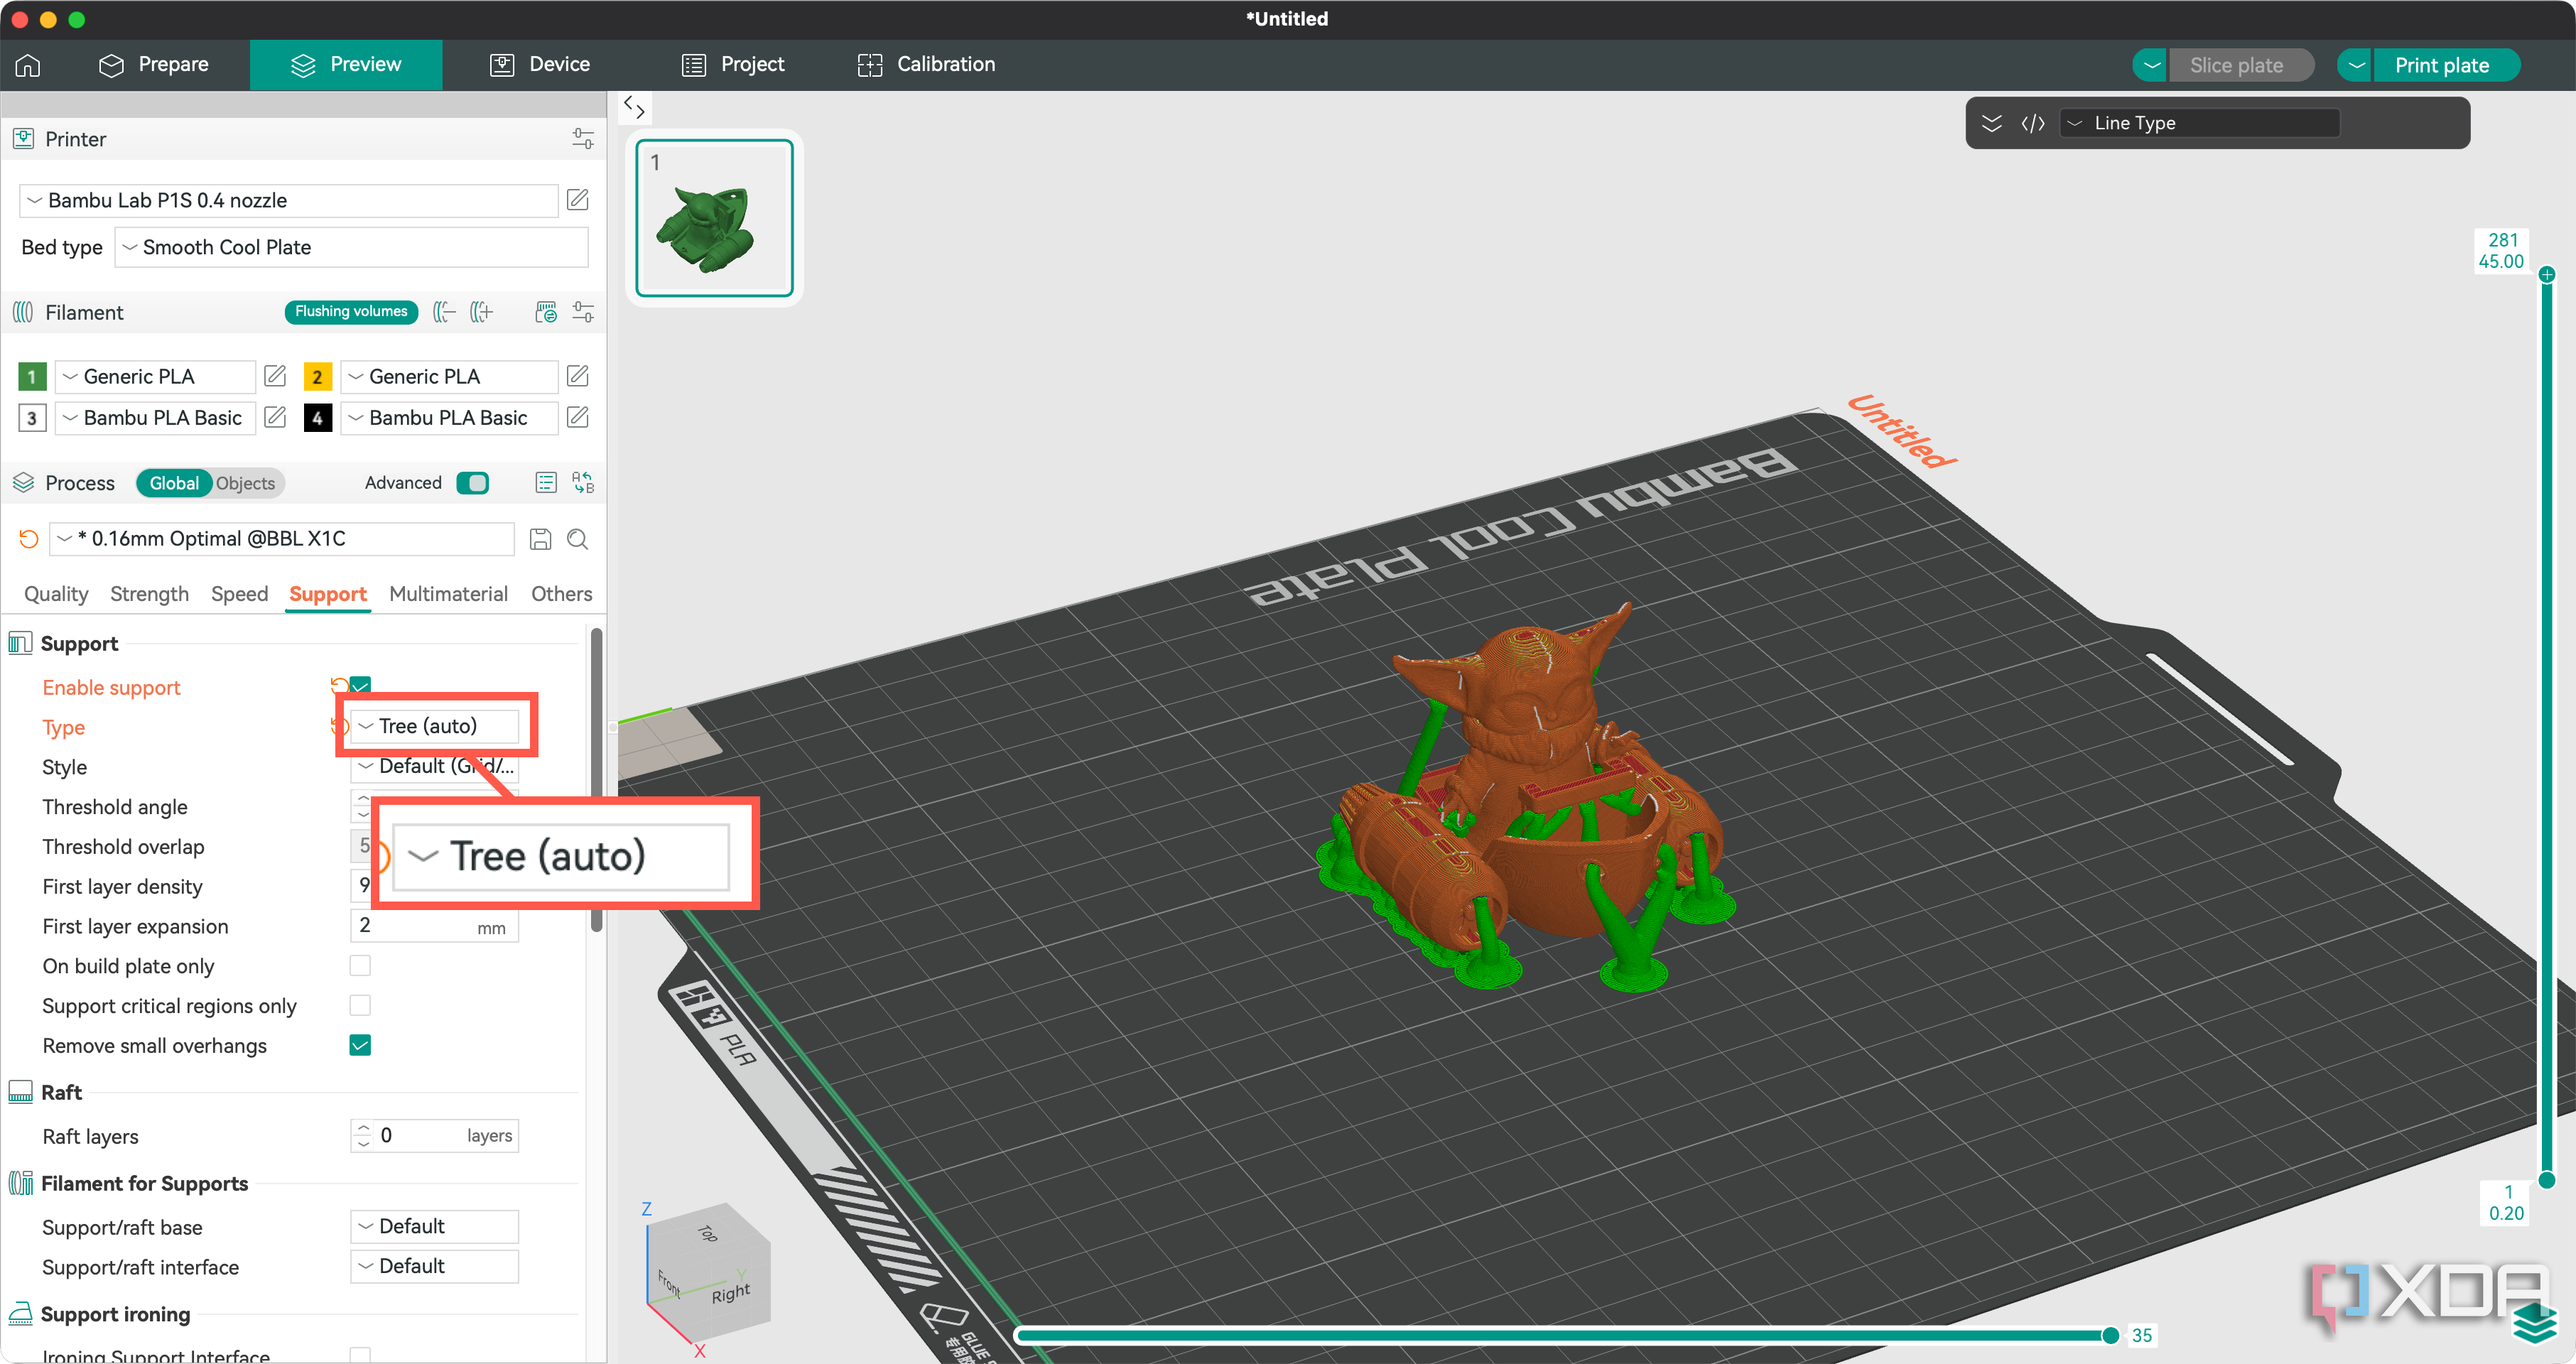Image resolution: width=2576 pixels, height=1364 pixels.
Task: Go to the Home screen icon
Action: pos(28,65)
